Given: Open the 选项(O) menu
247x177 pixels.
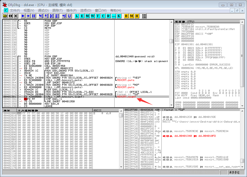Looking at the screenshot, I should tap(86, 10).
